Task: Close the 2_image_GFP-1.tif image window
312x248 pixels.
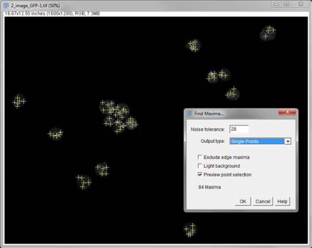Action: pos(301,4)
